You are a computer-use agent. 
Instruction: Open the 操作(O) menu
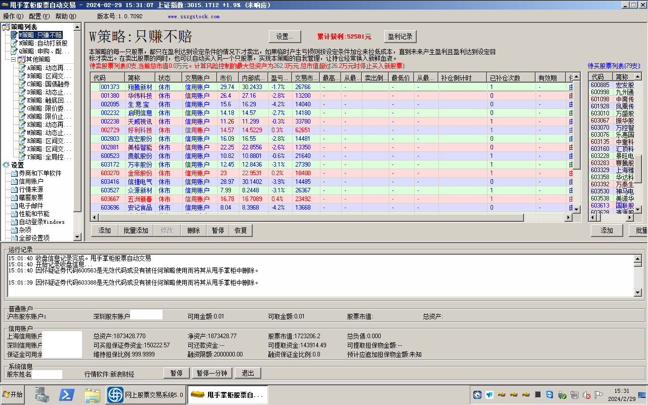pos(13,16)
